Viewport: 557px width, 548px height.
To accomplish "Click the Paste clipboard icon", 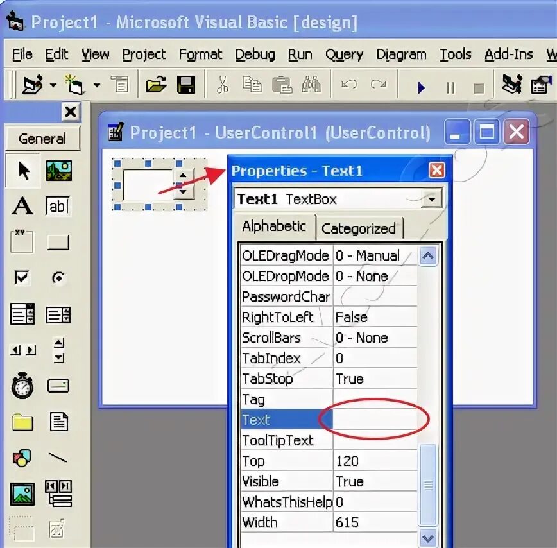I will coord(282,85).
